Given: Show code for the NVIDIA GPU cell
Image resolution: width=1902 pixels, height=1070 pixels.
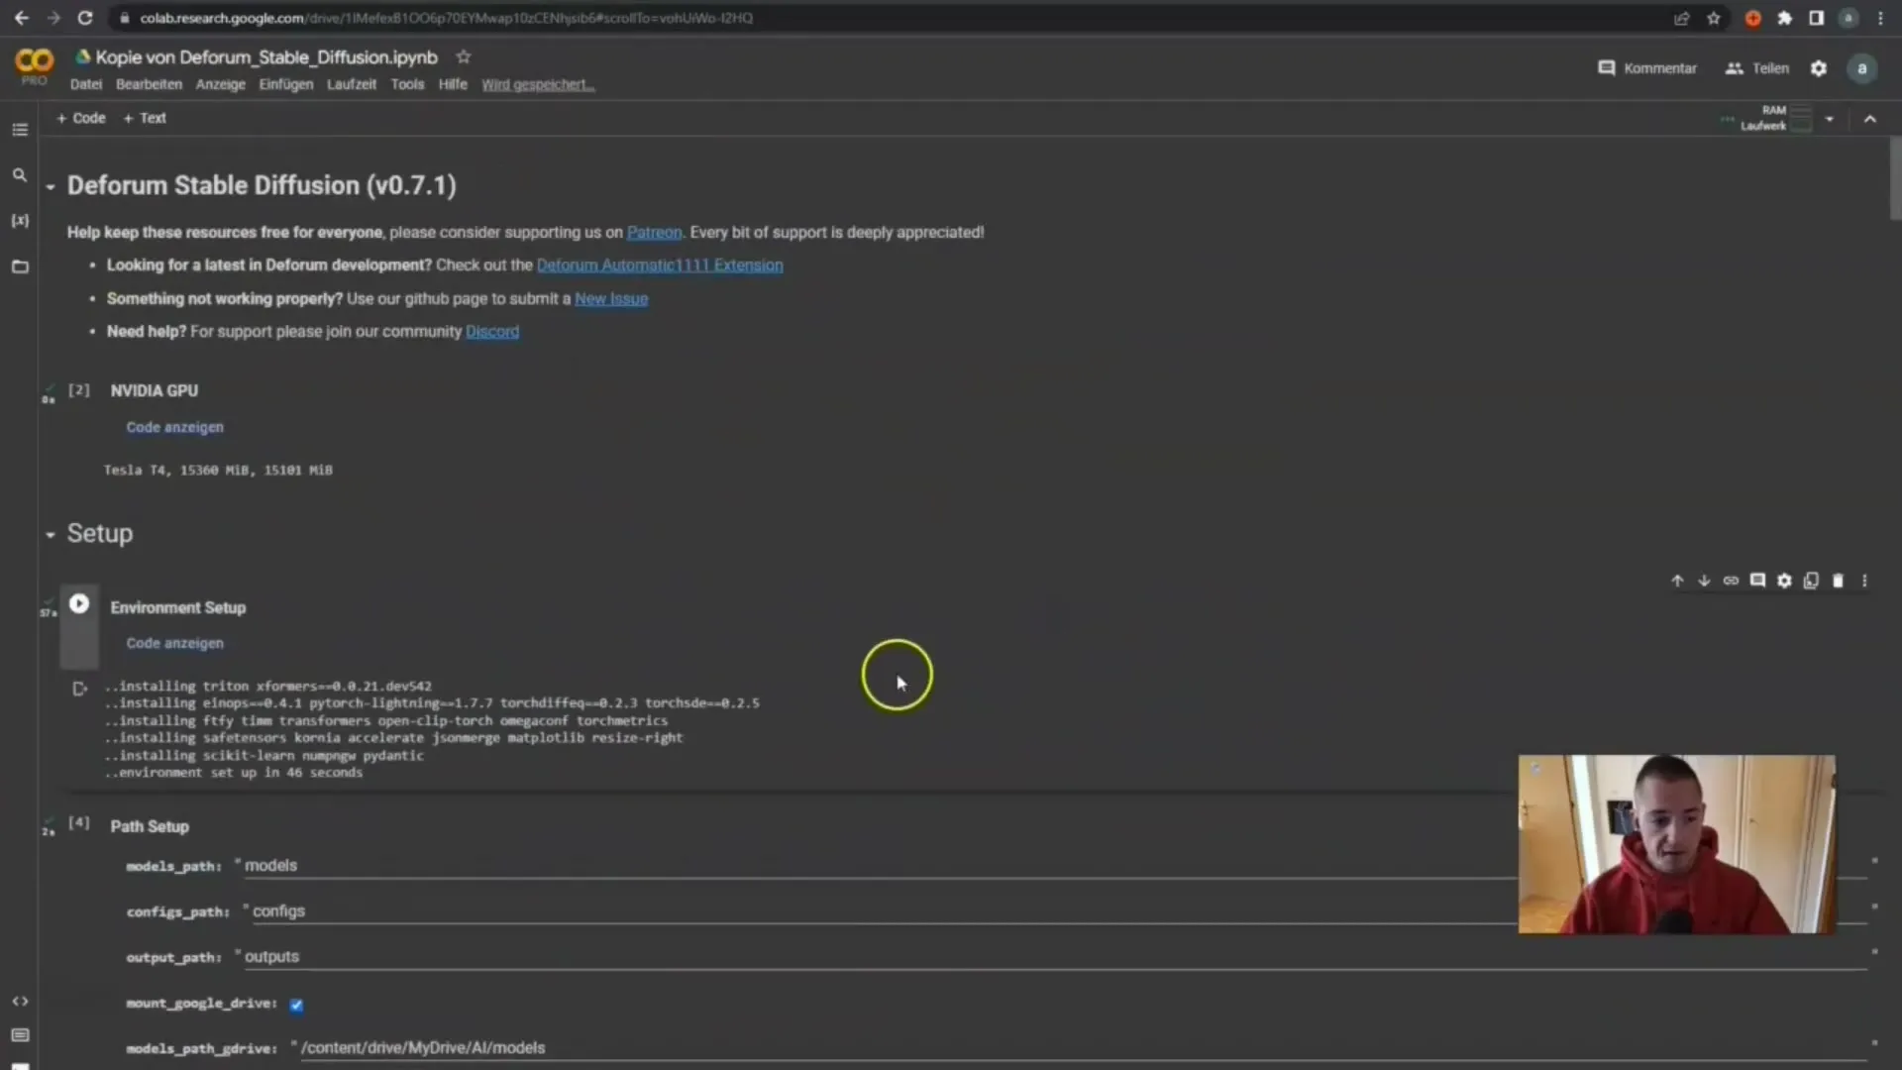Looking at the screenshot, I should point(174,427).
